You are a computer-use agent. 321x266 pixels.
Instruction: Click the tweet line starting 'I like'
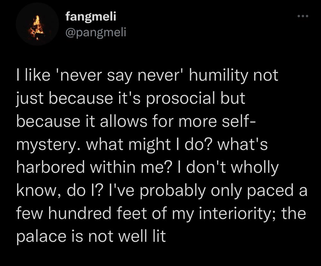[147, 75]
